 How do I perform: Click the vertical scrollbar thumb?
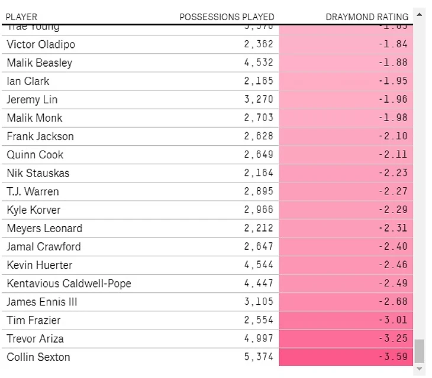point(420,351)
